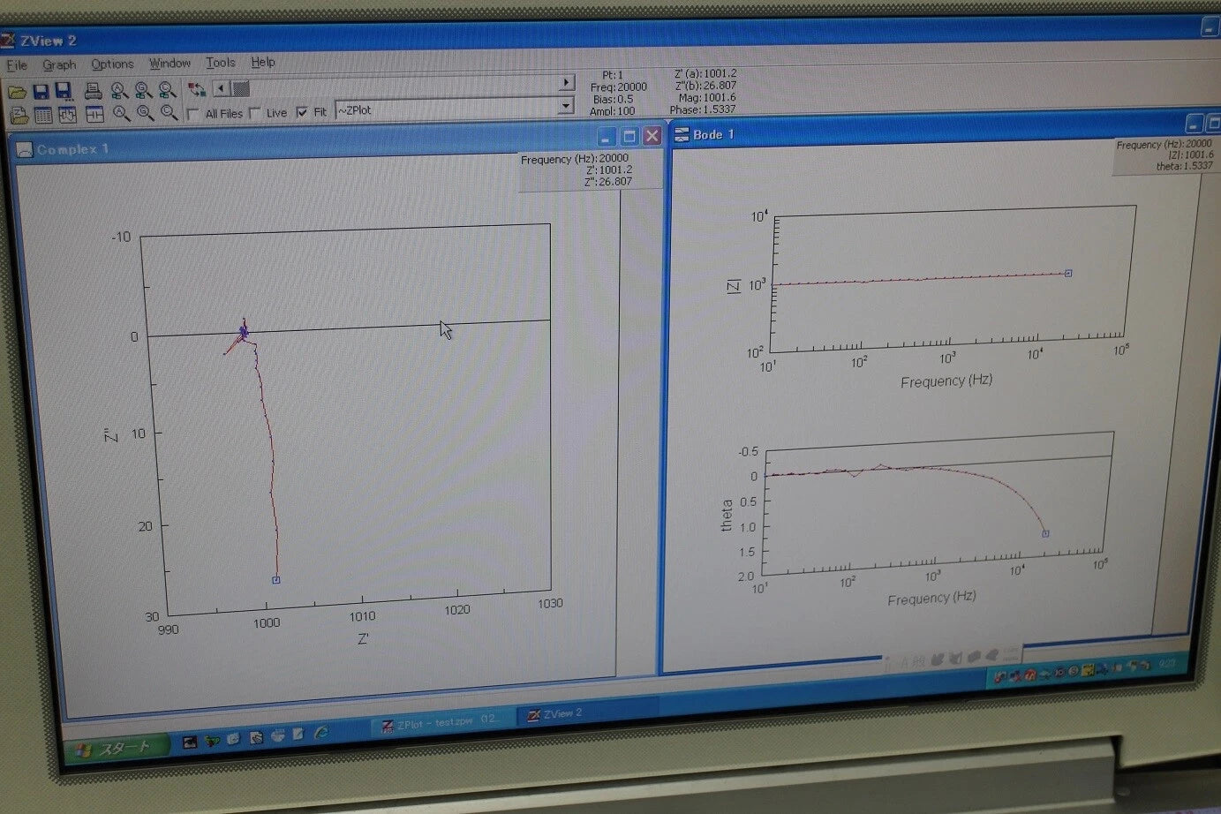This screenshot has height=814, width=1221.
Task: Click the Save As floppy icon with dots
Action: point(63,92)
